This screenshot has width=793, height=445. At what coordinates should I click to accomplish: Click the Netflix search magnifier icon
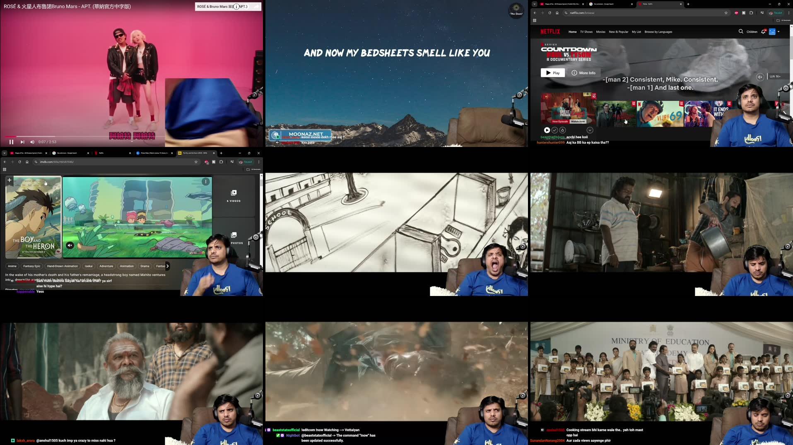click(x=740, y=31)
